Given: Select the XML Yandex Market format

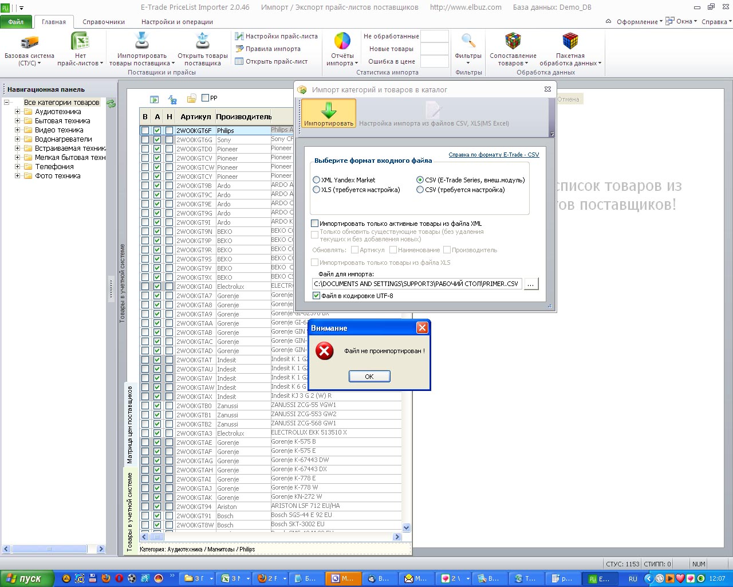Looking at the screenshot, I should point(316,180).
